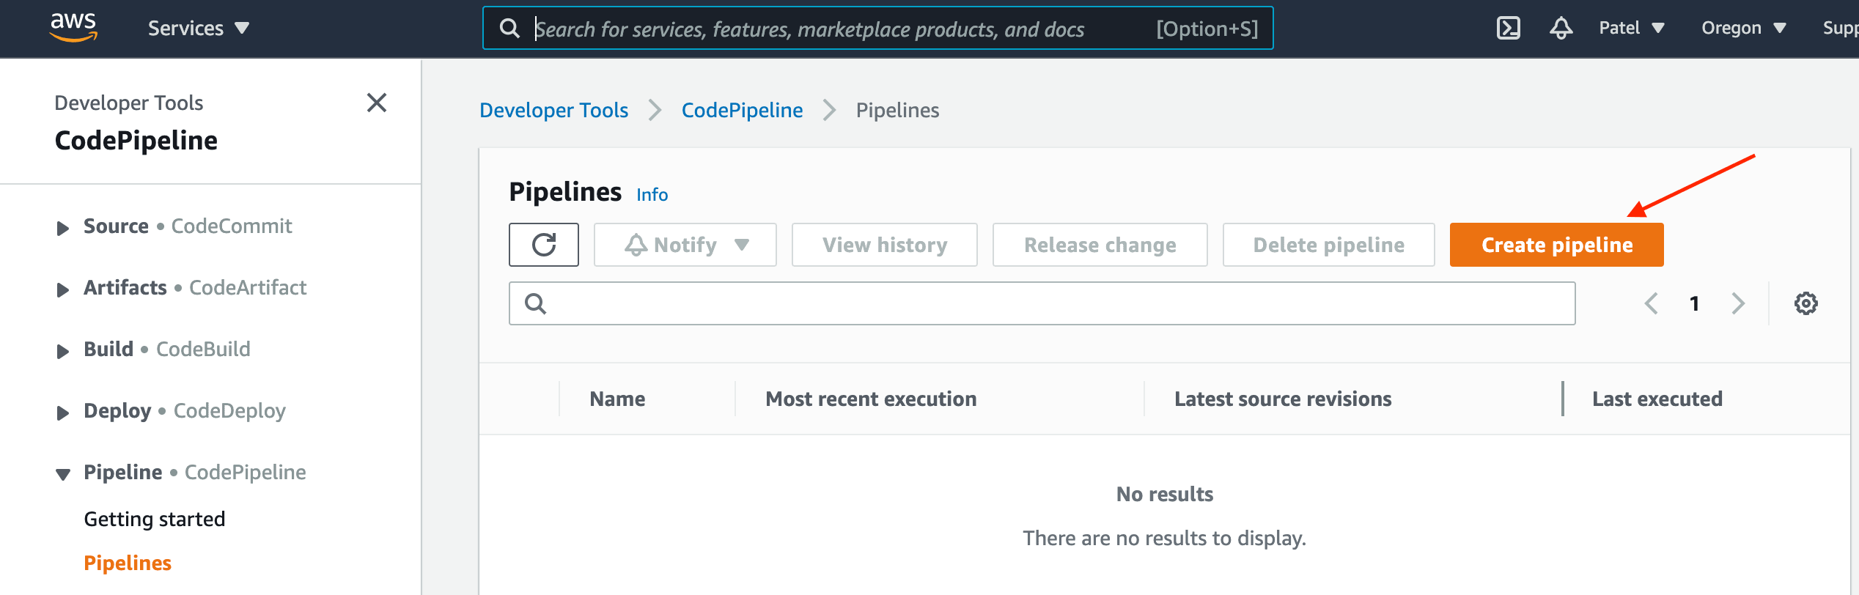
Task: Click the Developer Tools sidebar heading
Action: point(129,103)
